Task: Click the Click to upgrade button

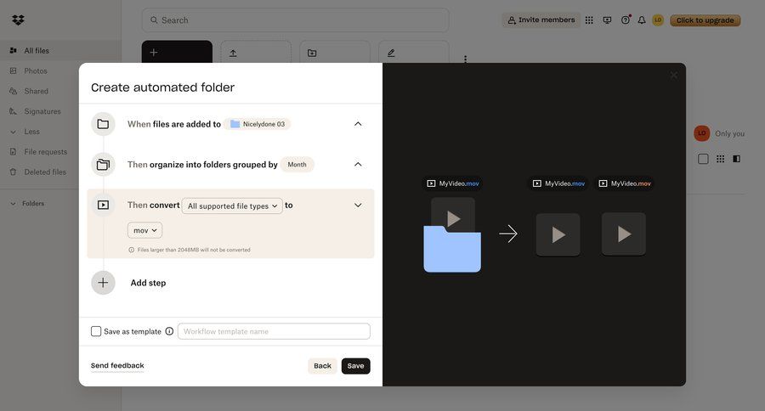Action: tap(705, 20)
